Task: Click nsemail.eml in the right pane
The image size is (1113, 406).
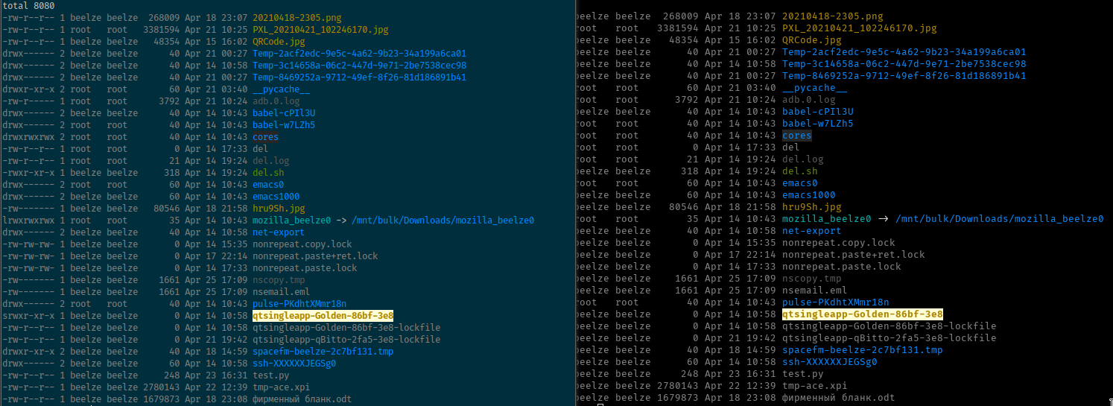Action: coord(815,290)
